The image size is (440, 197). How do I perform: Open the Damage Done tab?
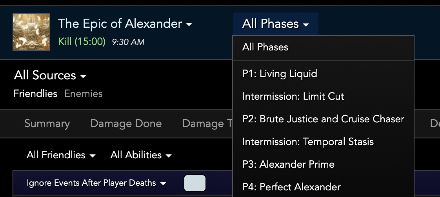pos(126,124)
